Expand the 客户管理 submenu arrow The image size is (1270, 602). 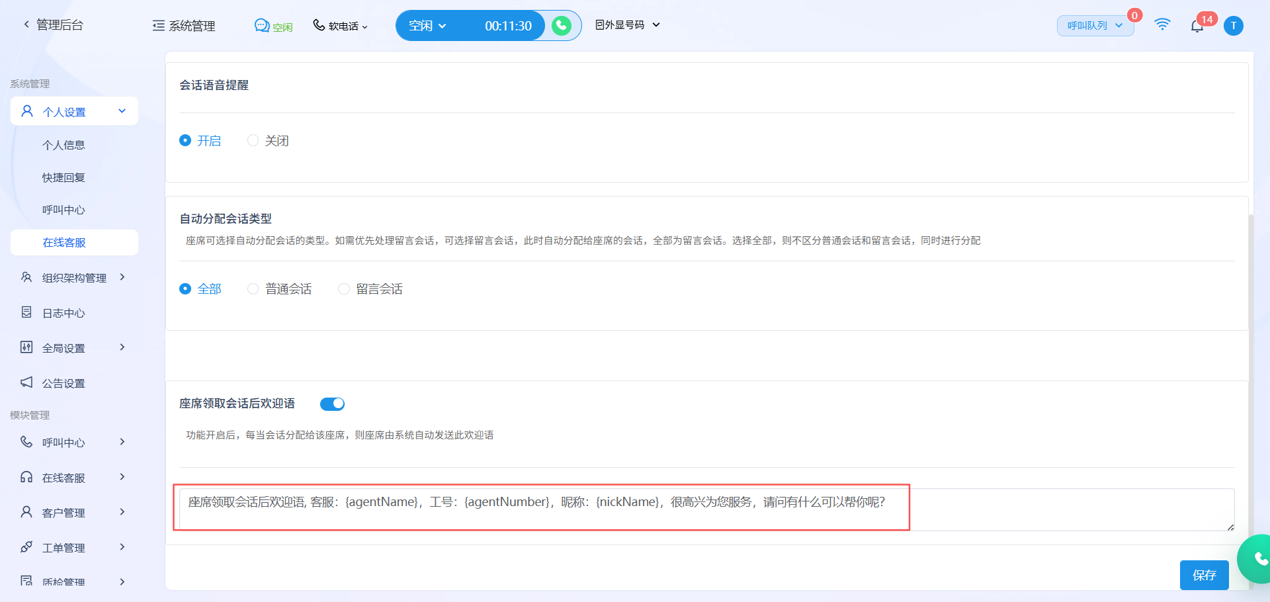[x=122, y=512]
